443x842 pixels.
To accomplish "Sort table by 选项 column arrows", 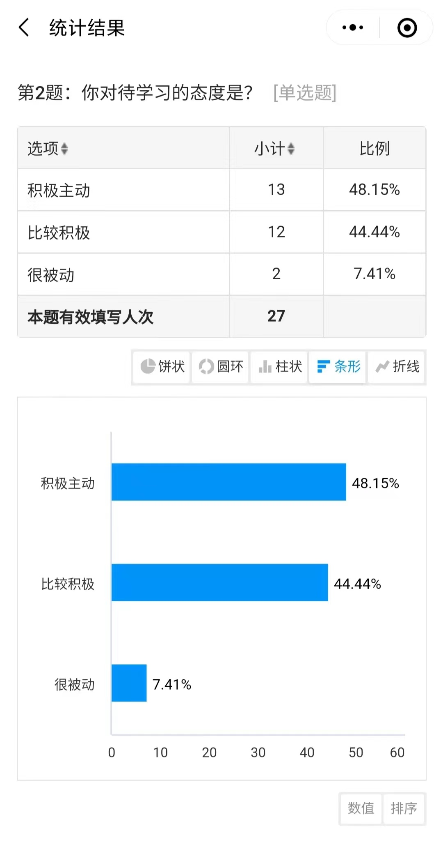I will point(64,148).
